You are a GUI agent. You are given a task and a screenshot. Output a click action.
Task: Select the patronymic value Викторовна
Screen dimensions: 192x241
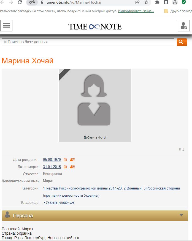tap(52, 174)
